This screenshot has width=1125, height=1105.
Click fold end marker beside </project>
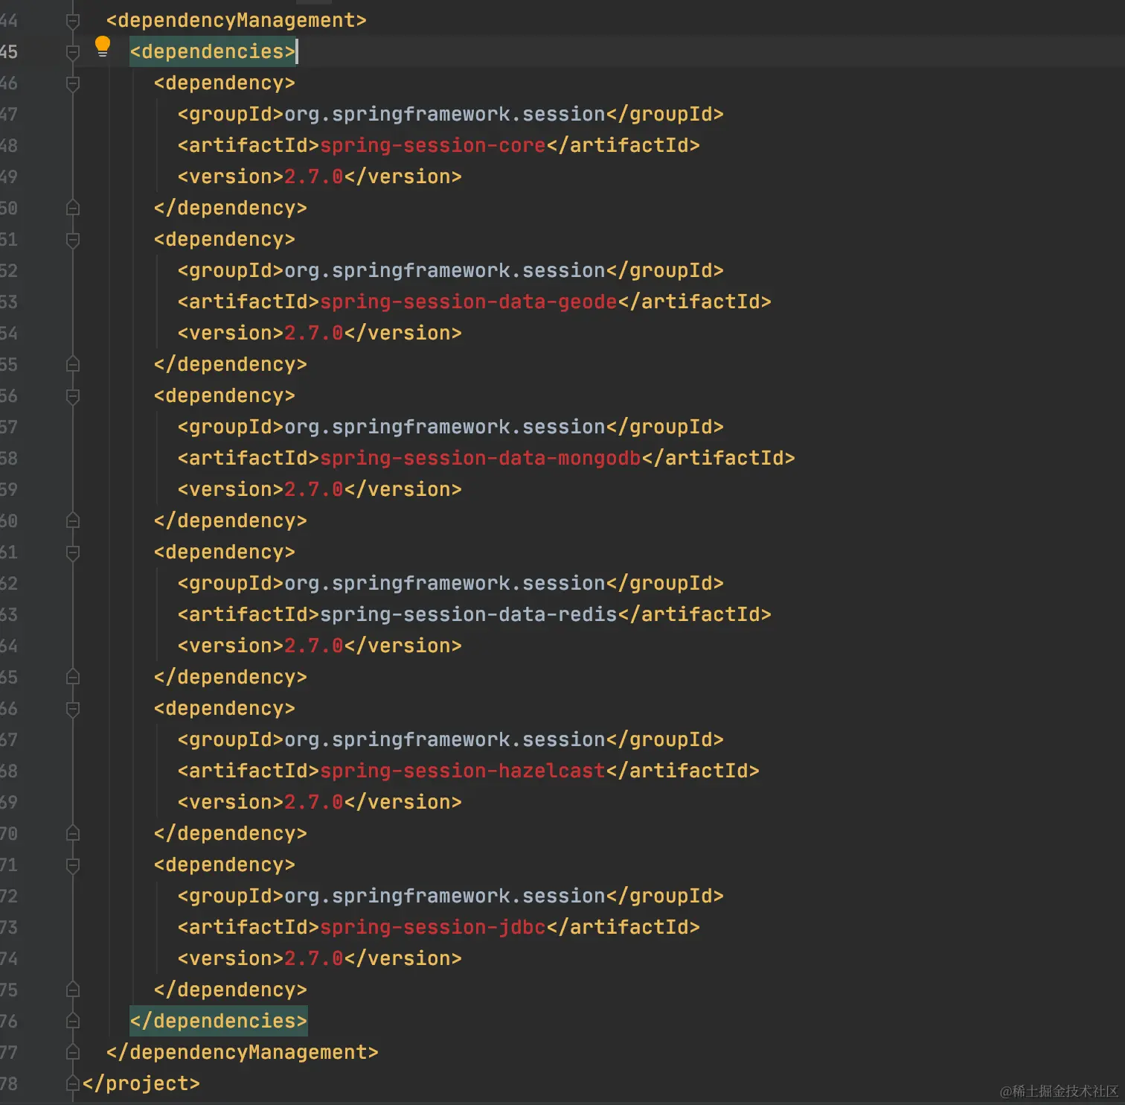pyautogui.click(x=73, y=1083)
